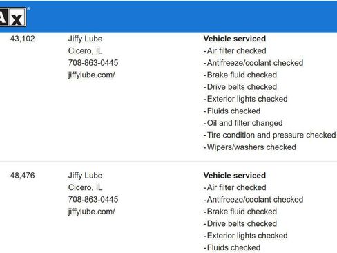337x253 pixels.
Task: Select the 48,476 mileage entry
Action: click(x=23, y=176)
